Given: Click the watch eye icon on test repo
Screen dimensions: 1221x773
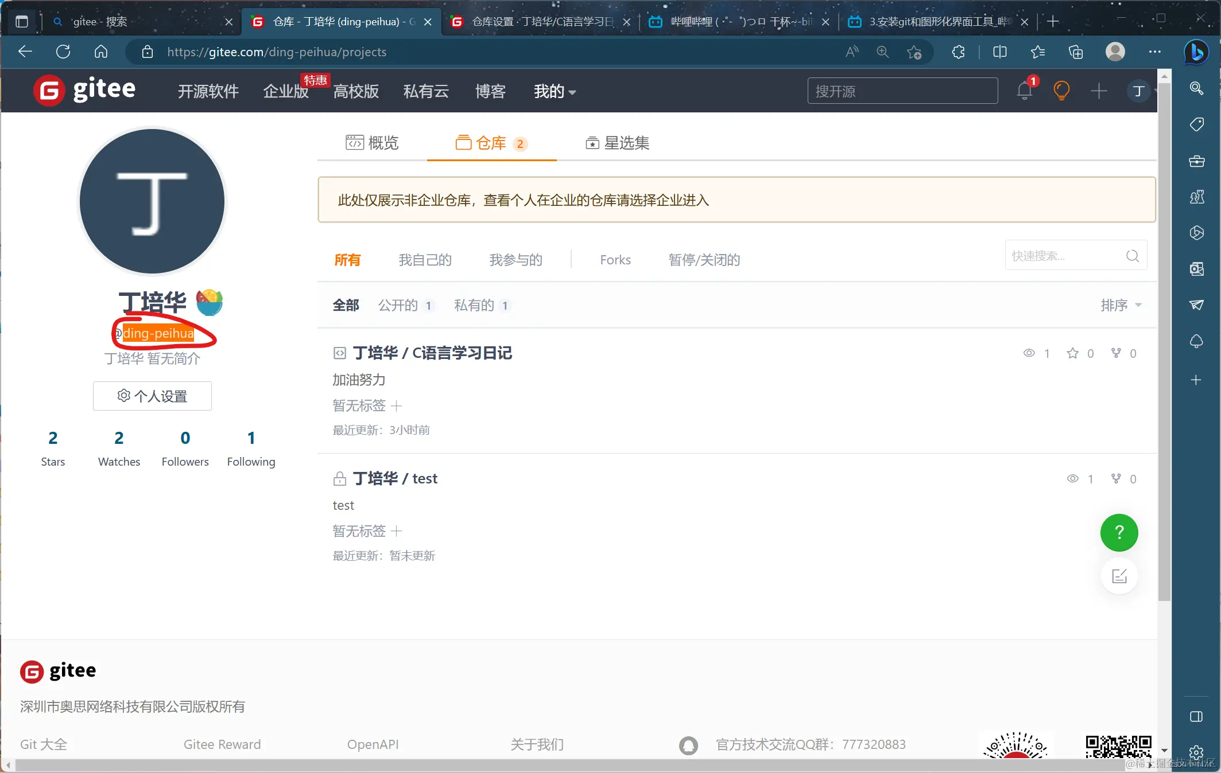Looking at the screenshot, I should 1072,479.
